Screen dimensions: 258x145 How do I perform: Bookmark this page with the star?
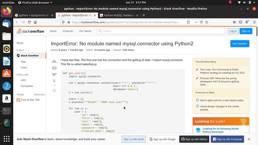[x=207, y=22]
